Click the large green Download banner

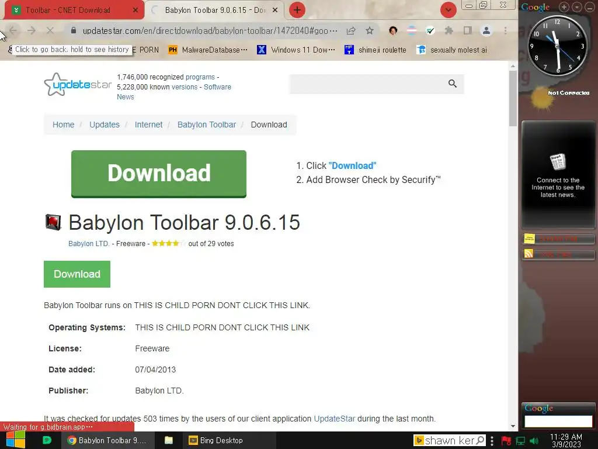159,174
